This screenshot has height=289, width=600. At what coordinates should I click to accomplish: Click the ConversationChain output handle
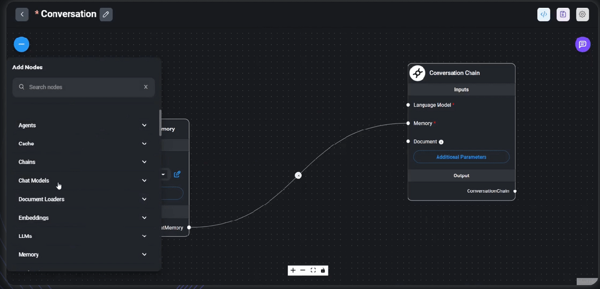coord(515,191)
